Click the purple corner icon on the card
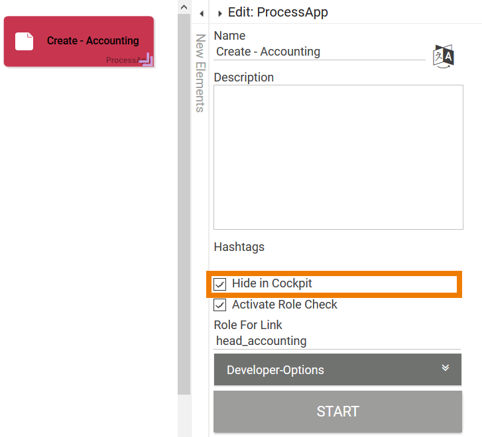Screen dimensions: 482x437 [147, 60]
